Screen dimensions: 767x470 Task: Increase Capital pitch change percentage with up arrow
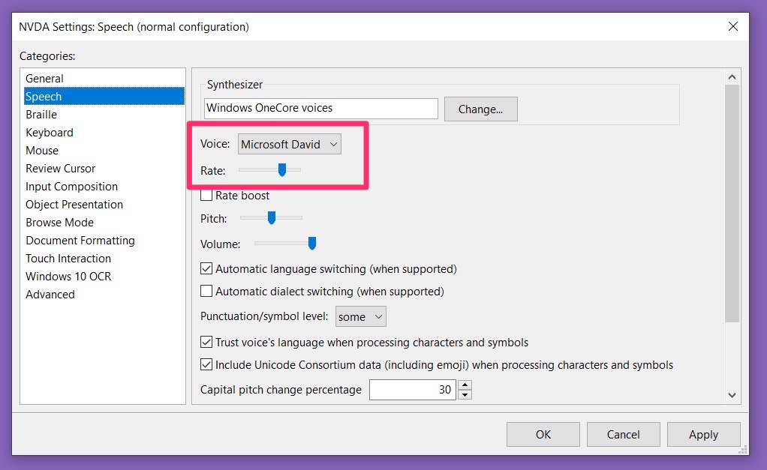pos(465,385)
